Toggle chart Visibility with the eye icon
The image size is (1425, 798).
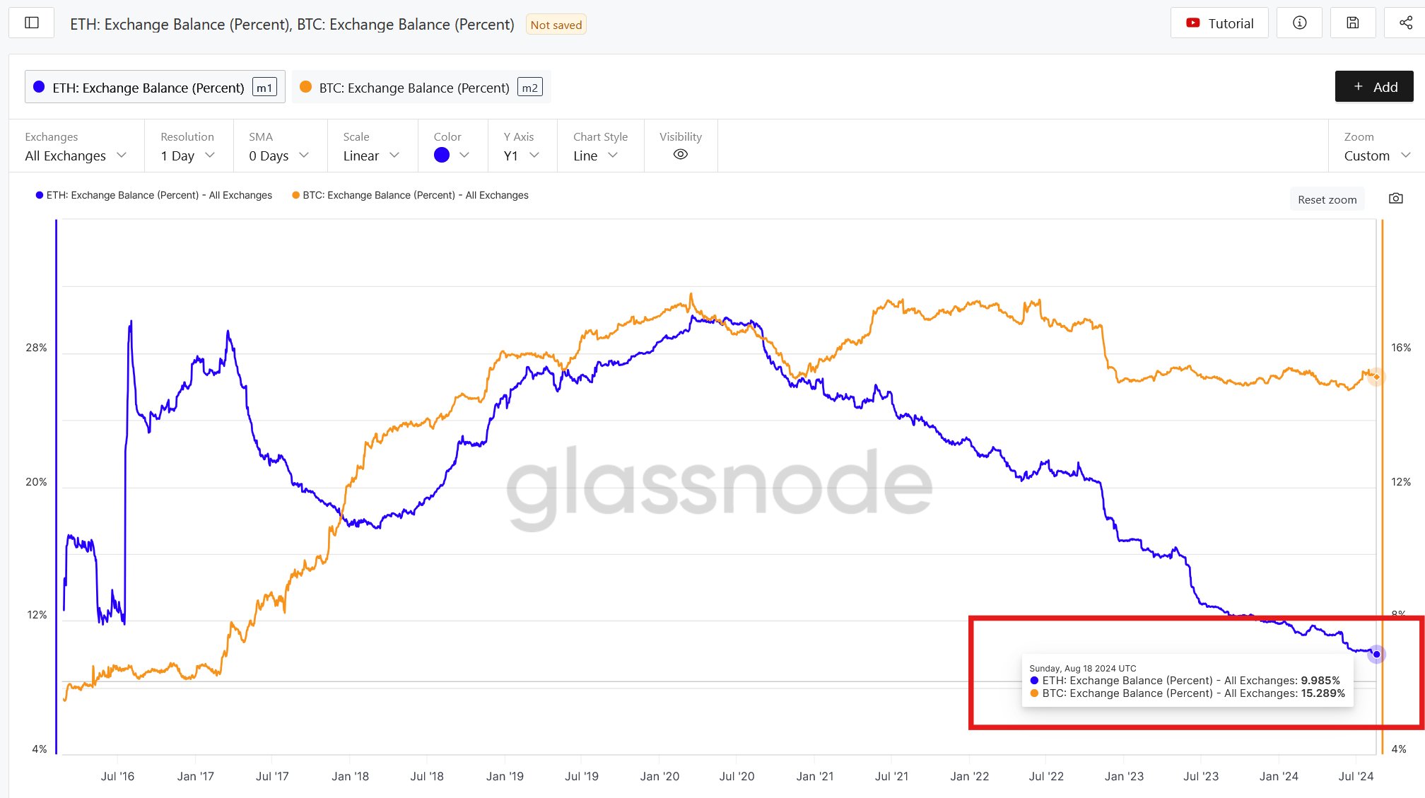(x=680, y=154)
